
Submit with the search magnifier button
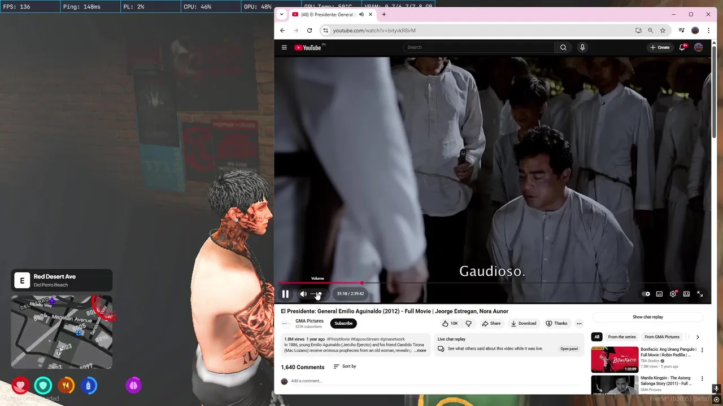pyautogui.click(x=563, y=47)
